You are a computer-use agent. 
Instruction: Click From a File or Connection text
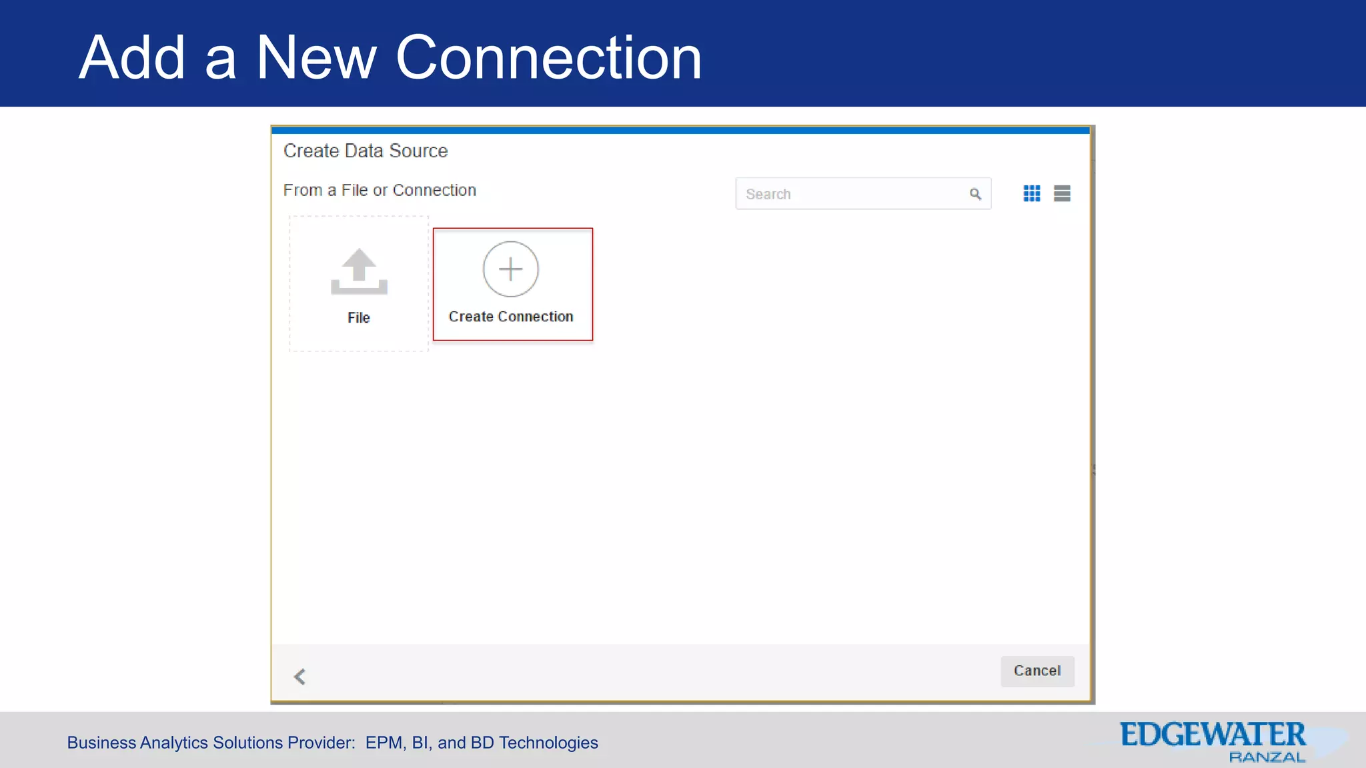[380, 190]
